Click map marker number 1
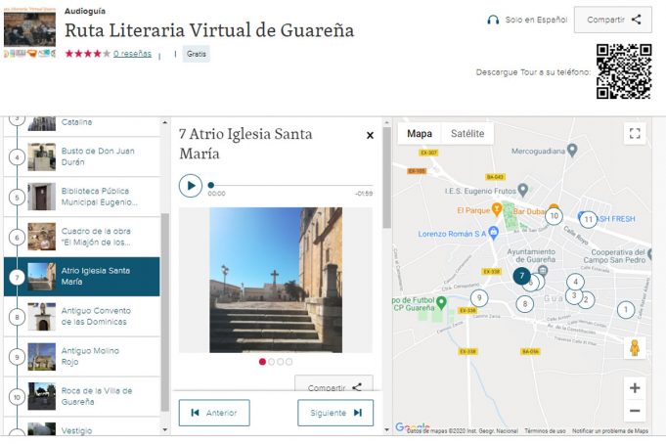Screen dimensions: 666x444 pyautogui.click(x=625, y=310)
